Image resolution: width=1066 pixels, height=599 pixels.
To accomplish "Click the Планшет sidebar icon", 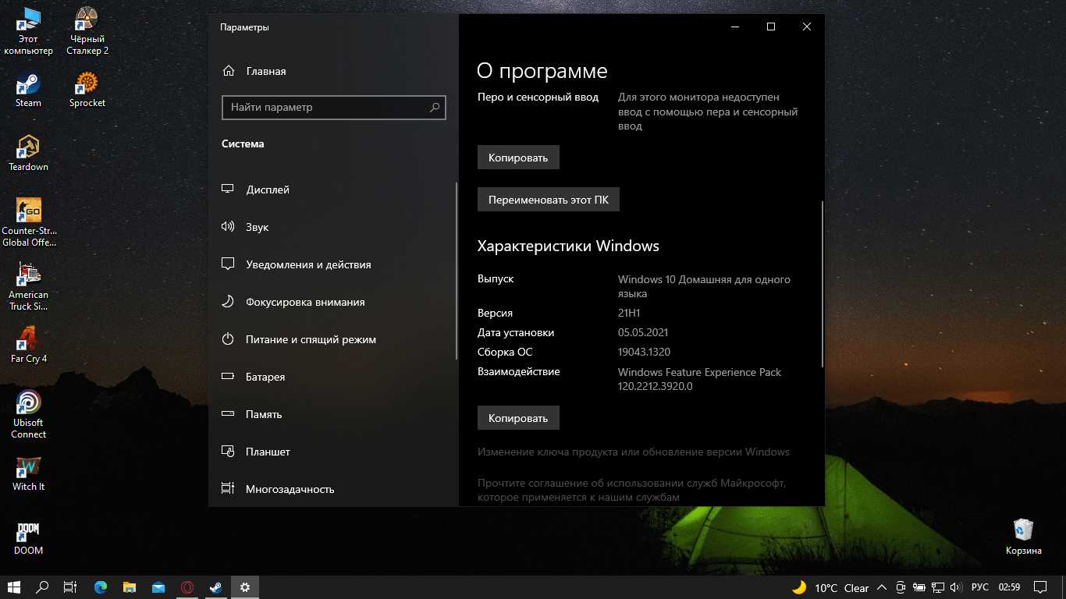I will [228, 452].
